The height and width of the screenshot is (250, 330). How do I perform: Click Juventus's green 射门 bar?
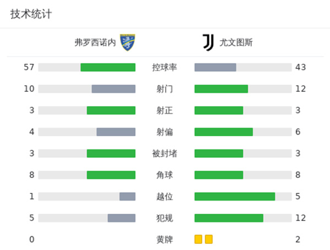click(x=221, y=88)
